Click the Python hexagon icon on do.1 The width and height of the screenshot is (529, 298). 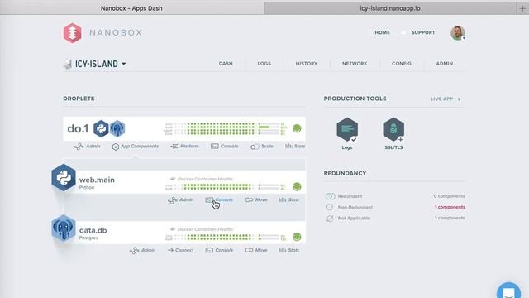coord(101,129)
